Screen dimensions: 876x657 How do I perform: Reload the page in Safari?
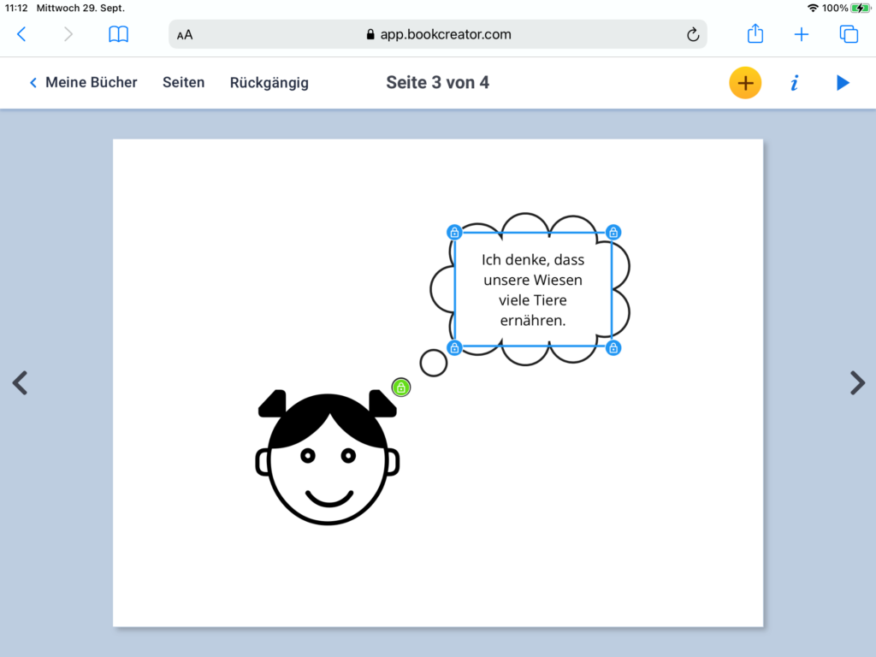pos(693,34)
